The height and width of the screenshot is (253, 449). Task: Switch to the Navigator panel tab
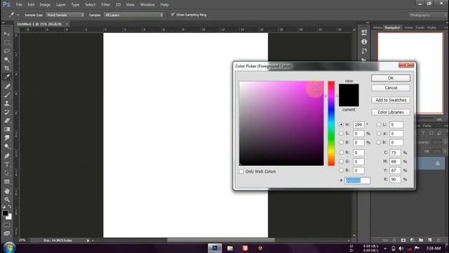(x=392, y=27)
